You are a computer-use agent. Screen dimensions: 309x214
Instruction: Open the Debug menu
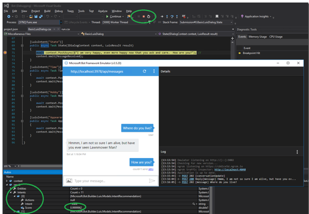click(x=59, y=11)
